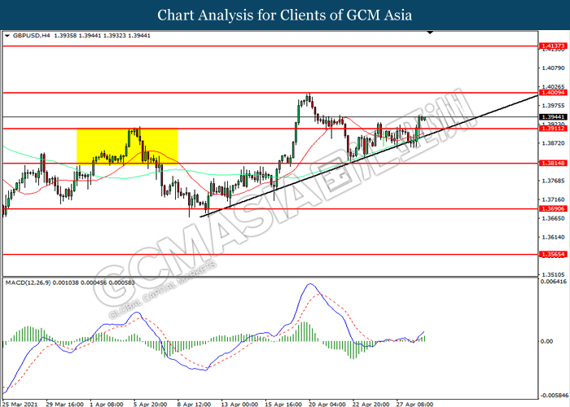Click the 1.40790 axis price value

pyautogui.click(x=553, y=68)
